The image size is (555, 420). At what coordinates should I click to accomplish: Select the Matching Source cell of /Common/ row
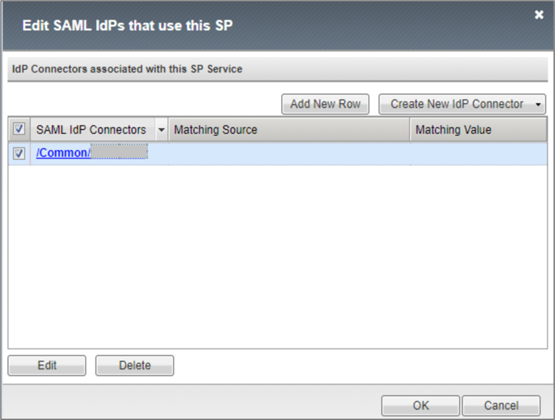point(289,153)
